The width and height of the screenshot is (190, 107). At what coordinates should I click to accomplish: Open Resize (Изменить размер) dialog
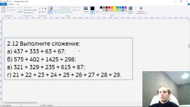pyautogui.click(x=30, y=10)
